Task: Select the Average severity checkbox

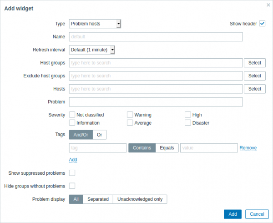Action: click(x=130, y=123)
